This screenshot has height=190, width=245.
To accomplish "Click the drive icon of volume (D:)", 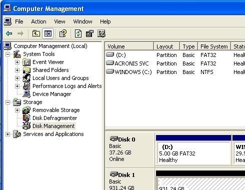I will tap(110, 54).
